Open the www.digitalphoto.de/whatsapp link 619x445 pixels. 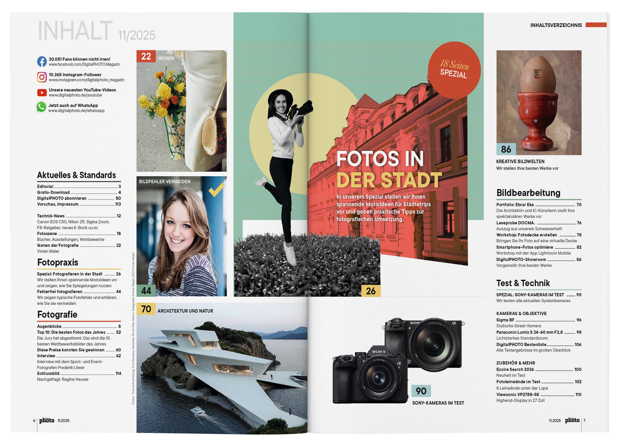76,110
